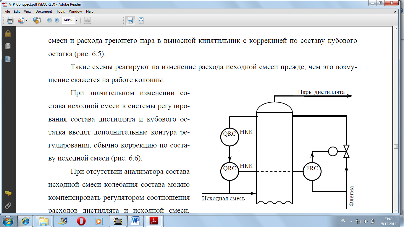Open the View menu
The width and height of the screenshot is (404, 227).
pos(28,12)
